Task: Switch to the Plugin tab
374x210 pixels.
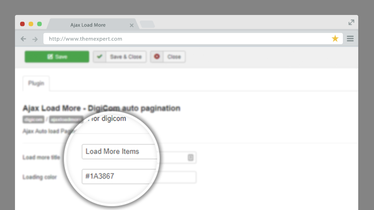Action: 36,83
